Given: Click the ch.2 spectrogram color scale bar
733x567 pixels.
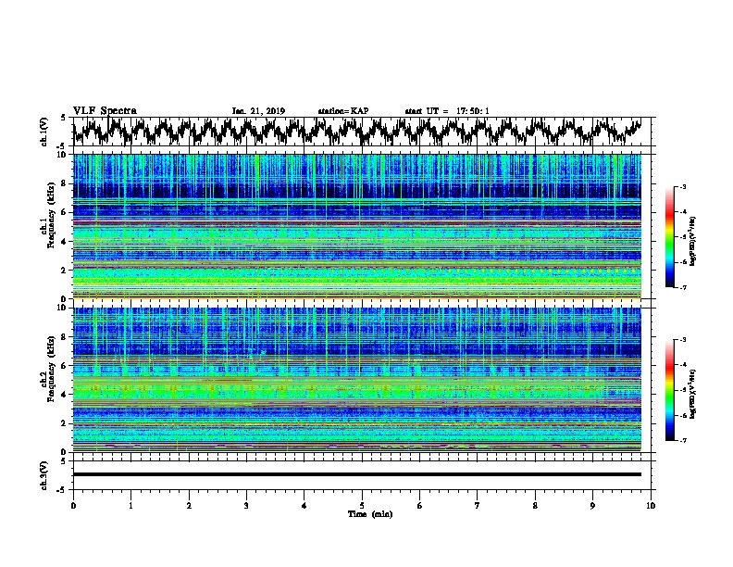Looking at the screenshot, I should [x=669, y=390].
